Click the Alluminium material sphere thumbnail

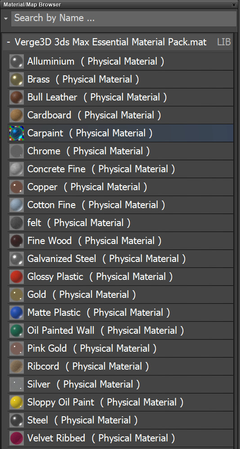pyautogui.click(x=16, y=61)
